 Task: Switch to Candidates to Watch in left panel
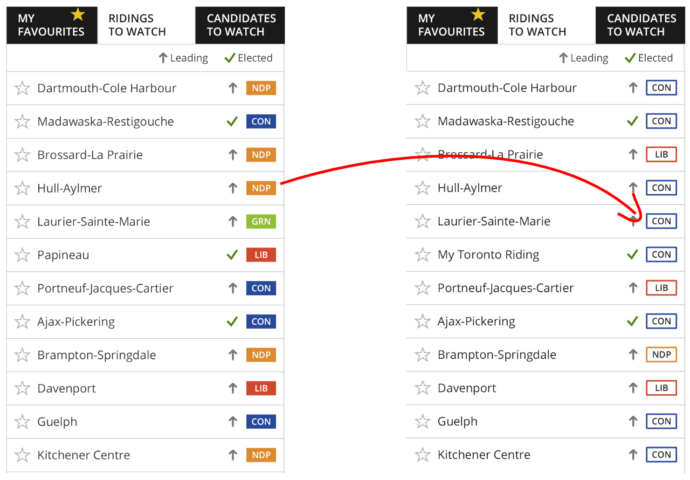(241, 25)
